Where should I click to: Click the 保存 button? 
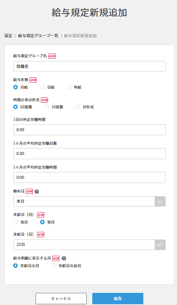[118, 299]
